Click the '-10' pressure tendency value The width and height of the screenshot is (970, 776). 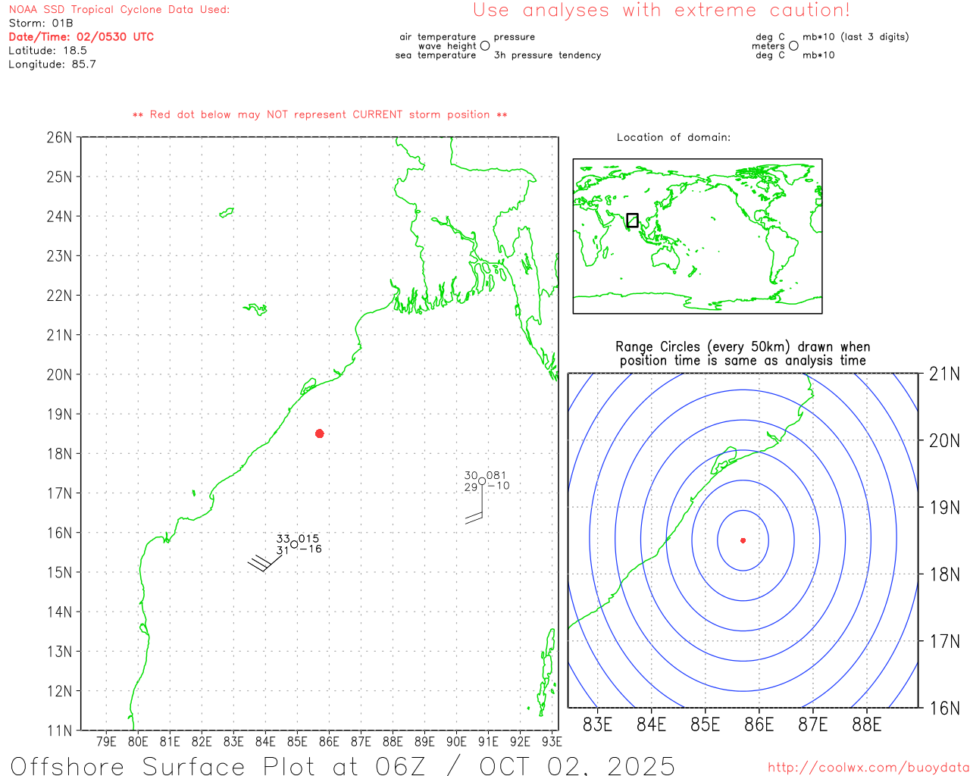(x=499, y=486)
